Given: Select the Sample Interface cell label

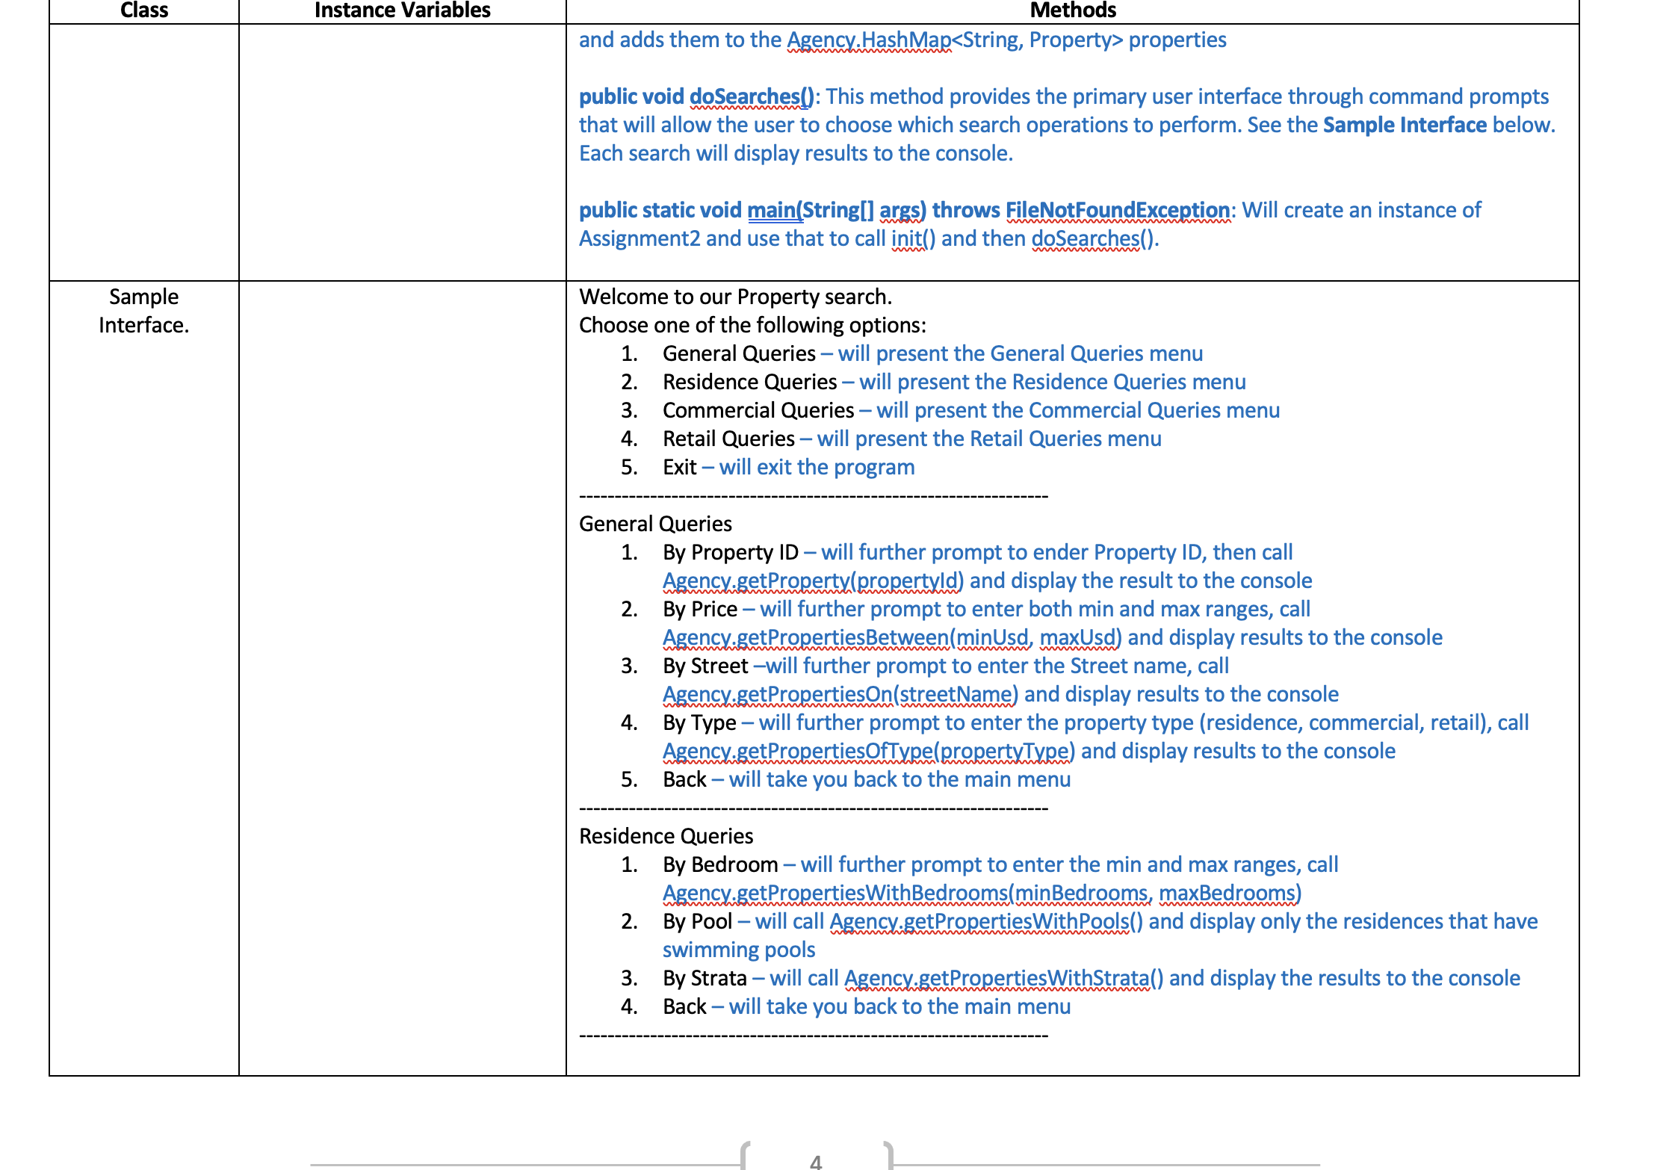Looking at the screenshot, I should click(x=143, y=312).
